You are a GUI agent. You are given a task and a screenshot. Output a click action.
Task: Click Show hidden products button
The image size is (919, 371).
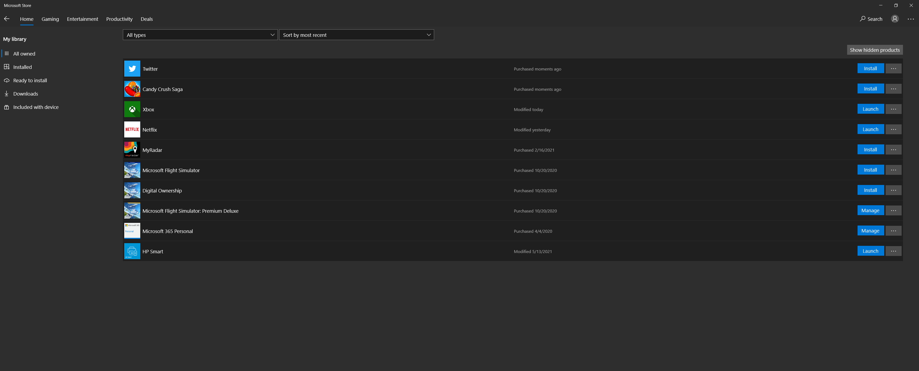tap(875, 50)
